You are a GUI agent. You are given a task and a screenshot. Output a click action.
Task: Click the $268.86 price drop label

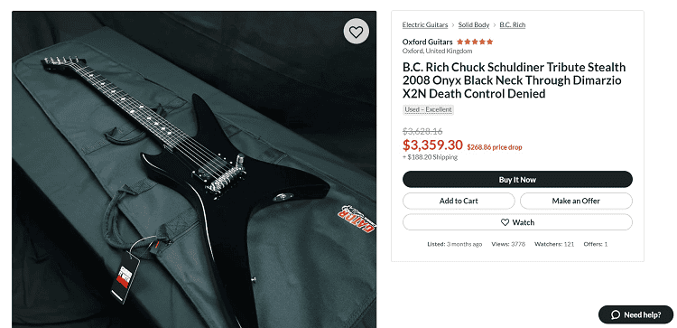coord(495,147)
